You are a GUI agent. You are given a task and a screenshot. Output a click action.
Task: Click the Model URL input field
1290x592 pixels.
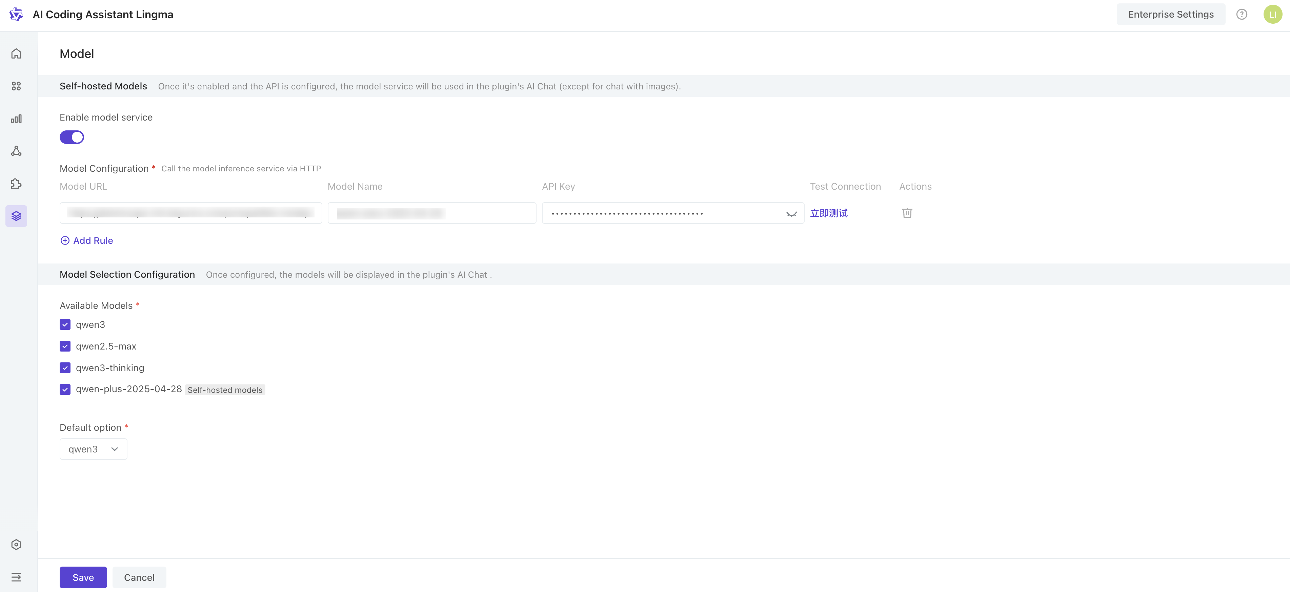(x=190, y=213)
